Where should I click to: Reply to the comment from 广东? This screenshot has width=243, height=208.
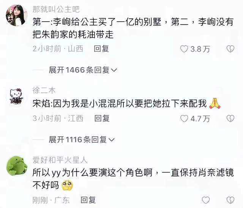pos(88,200)
